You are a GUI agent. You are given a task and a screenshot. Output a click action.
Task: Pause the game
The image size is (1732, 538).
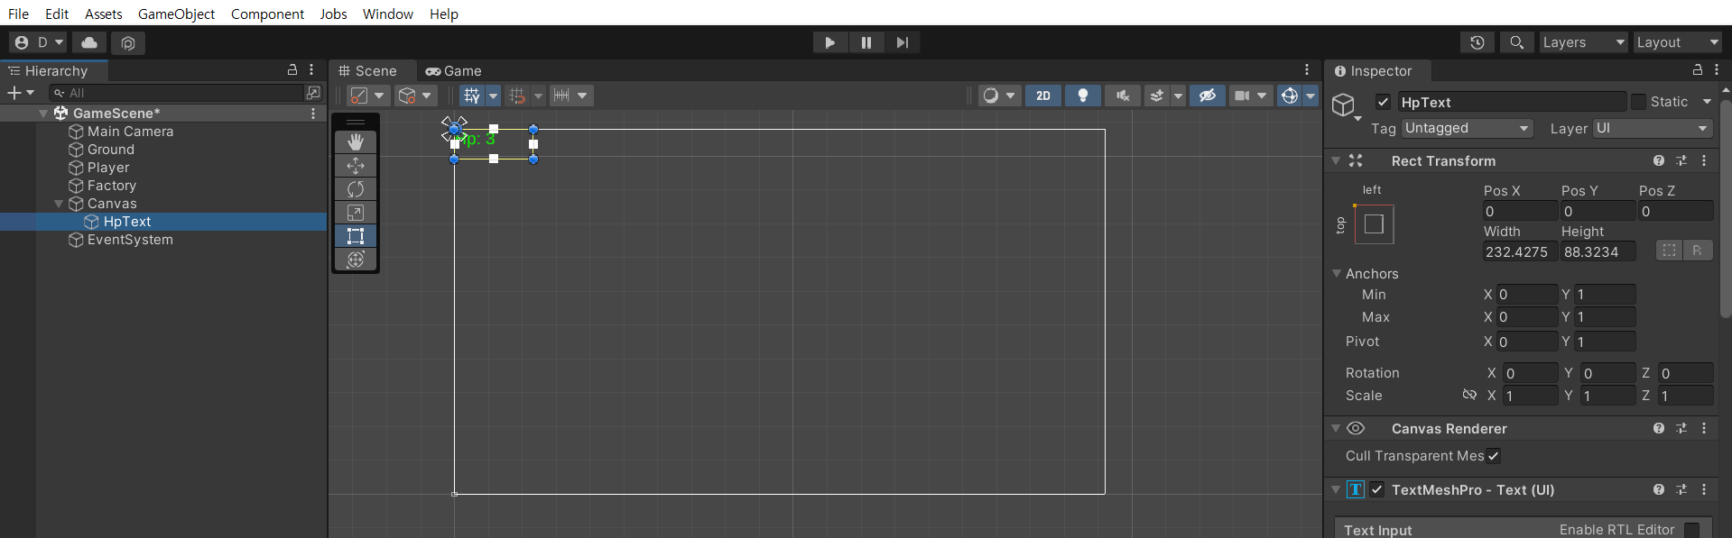pyautogui.click(x=866, y=42)
